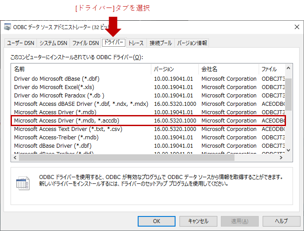Image resolution: width=304 pixels, height=231 pixels.
Task: Select Driver do Microsoft Paradox (*.db ) row
Action: click(x=148, y=95)
